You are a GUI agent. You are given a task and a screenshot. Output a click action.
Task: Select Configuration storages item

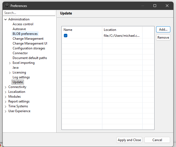pos(29,48)
